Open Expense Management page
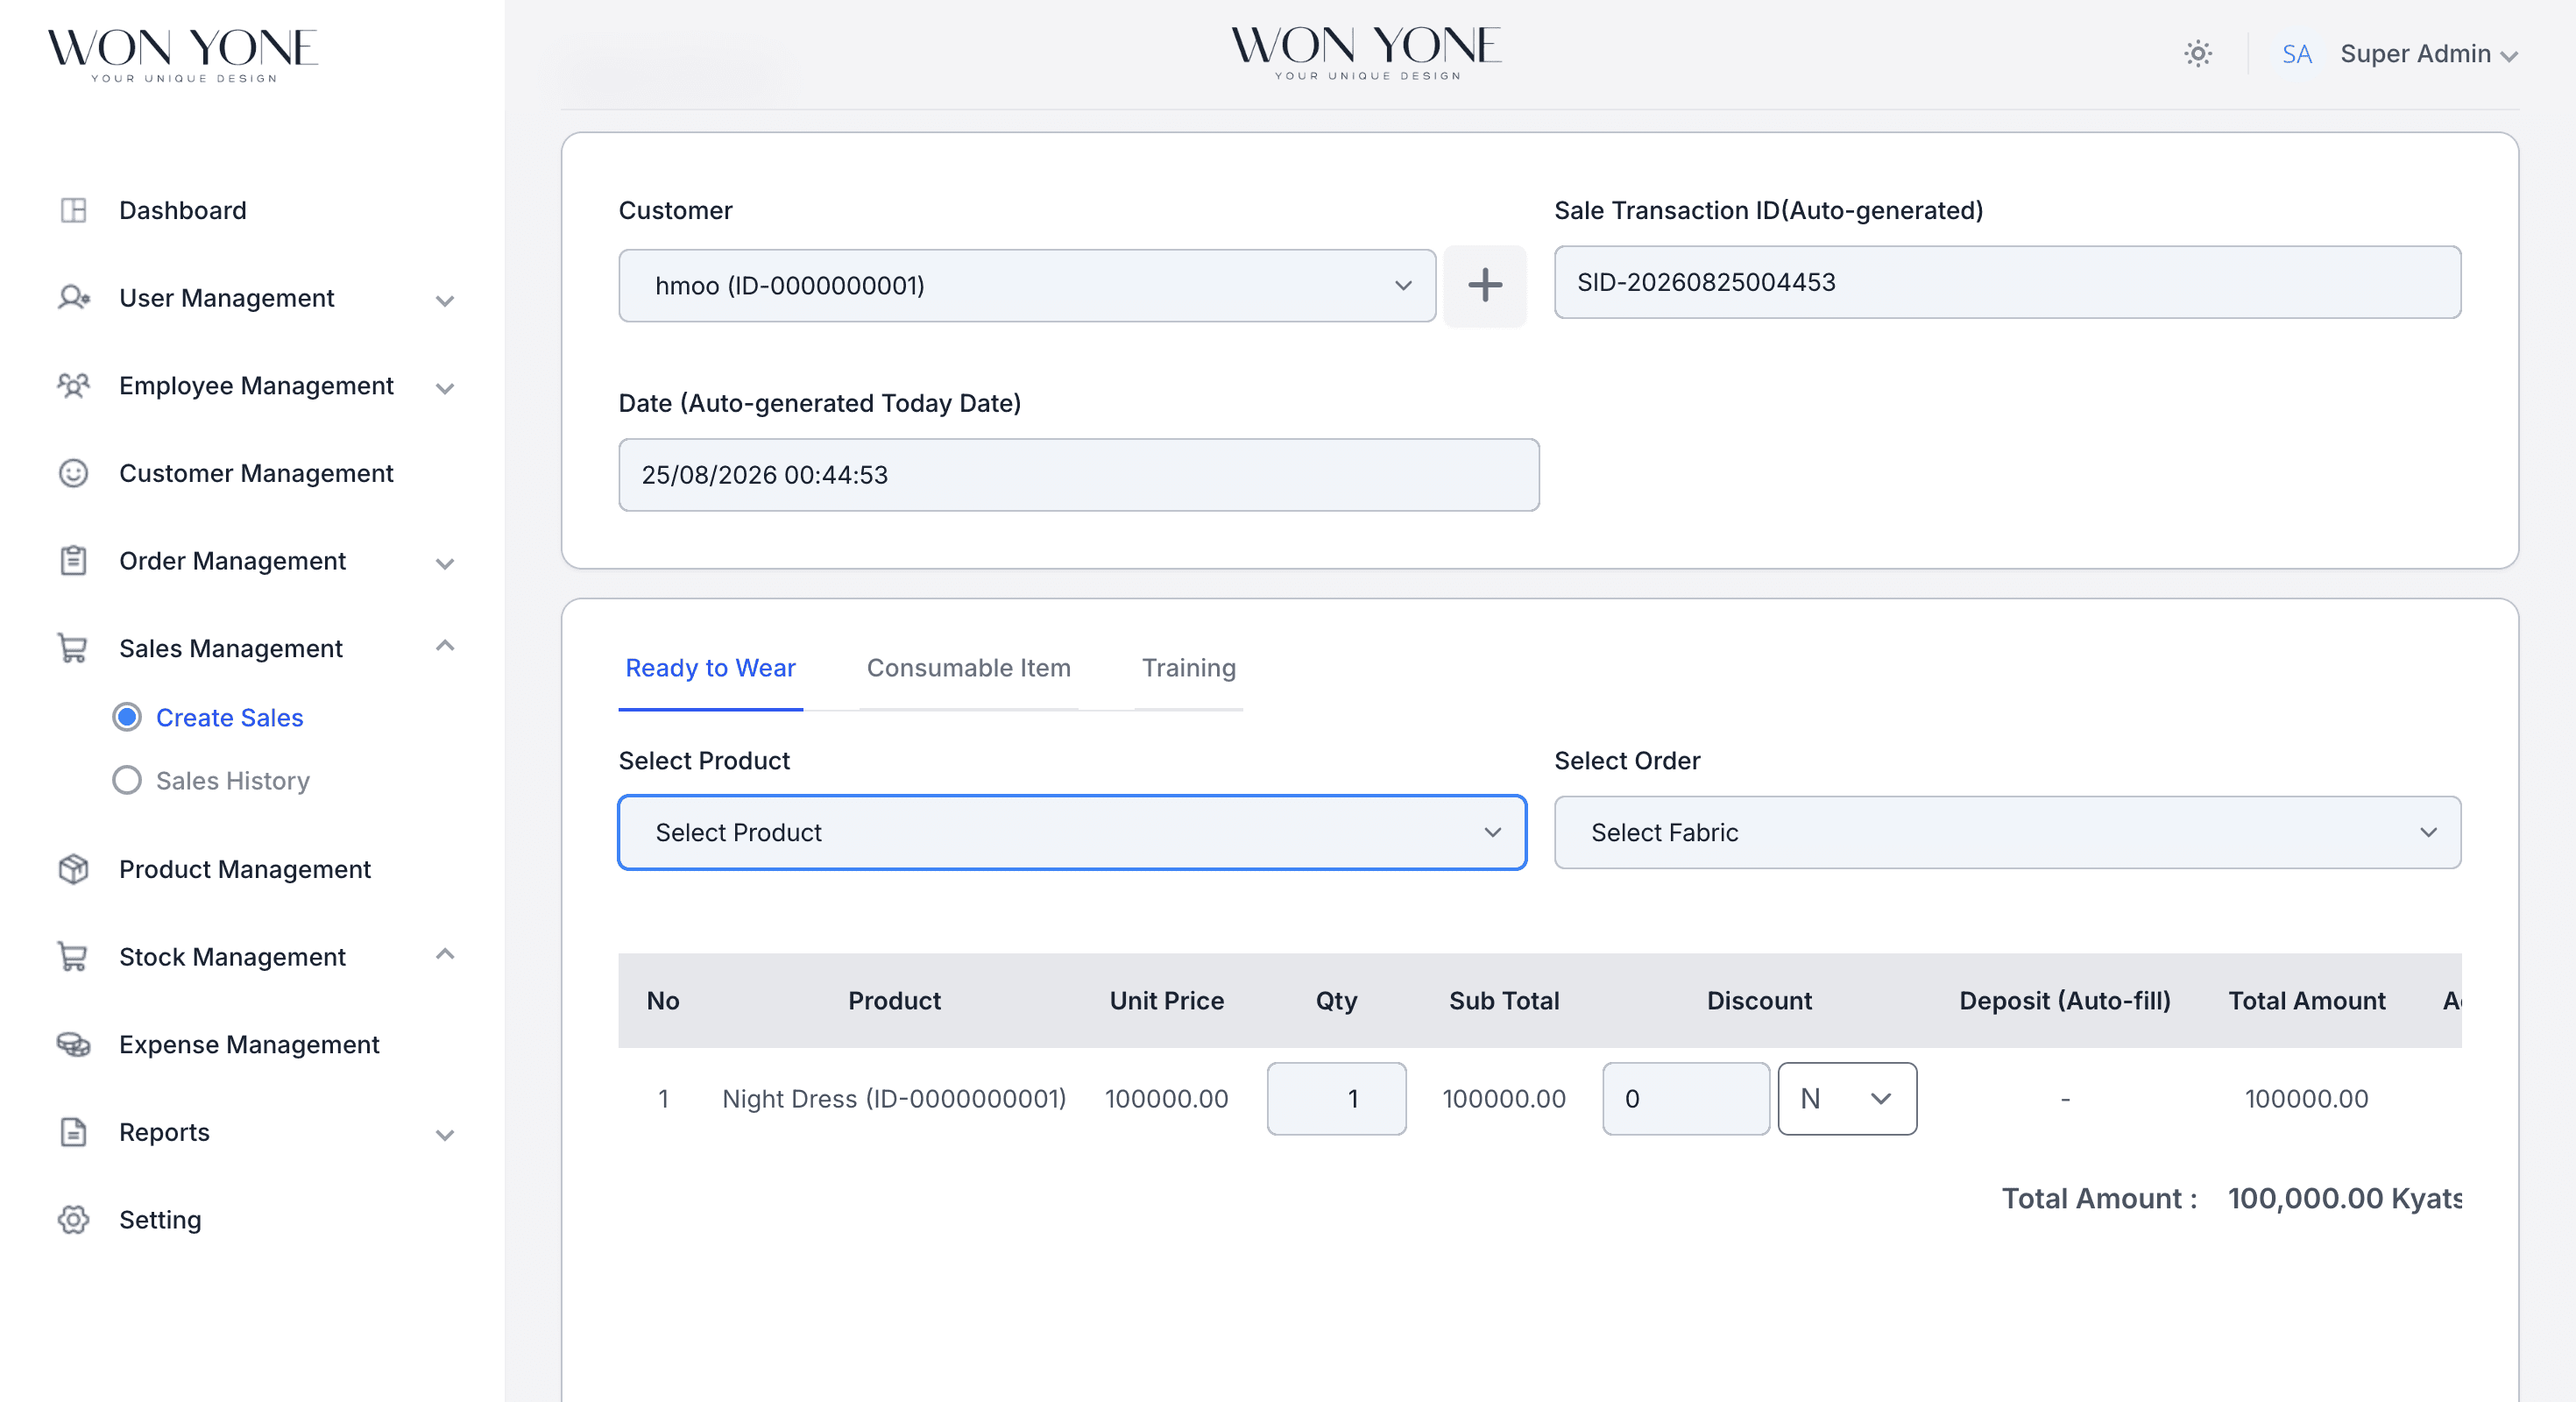The image size is (2576, 1402). pos(249,1044)
